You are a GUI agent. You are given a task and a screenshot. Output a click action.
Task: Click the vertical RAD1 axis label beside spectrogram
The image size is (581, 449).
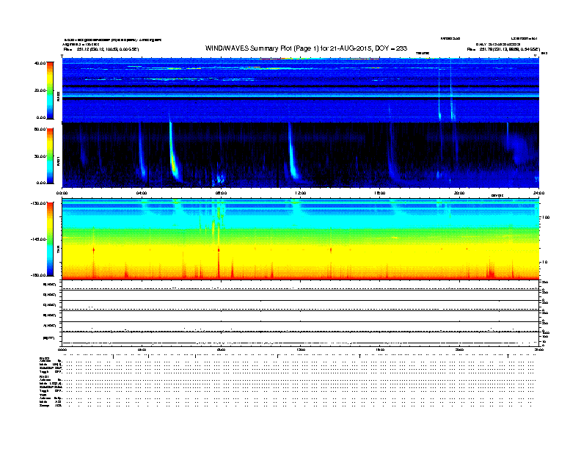coord(59,161)
